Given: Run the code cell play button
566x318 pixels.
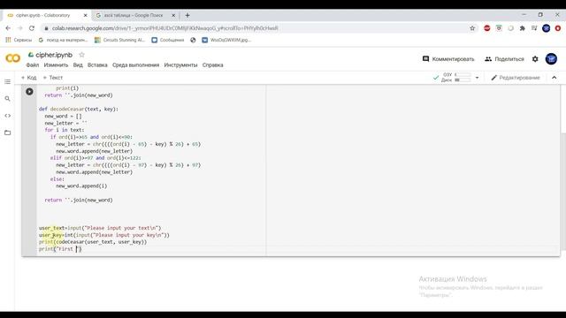Looking at the screenshot, I should [29, 92].
